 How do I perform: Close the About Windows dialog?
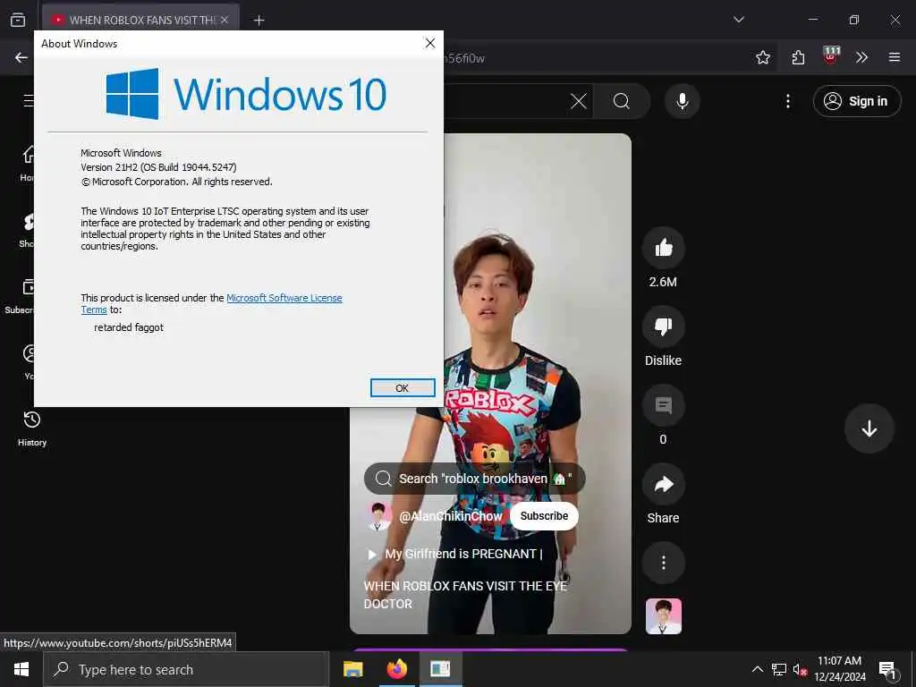tap(430, 43)
